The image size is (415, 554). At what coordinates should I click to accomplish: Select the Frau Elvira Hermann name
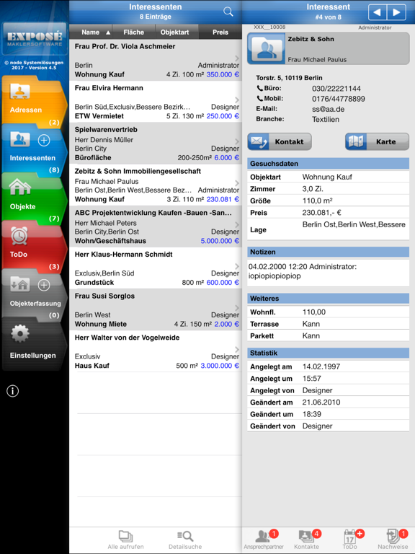[109, 88]
